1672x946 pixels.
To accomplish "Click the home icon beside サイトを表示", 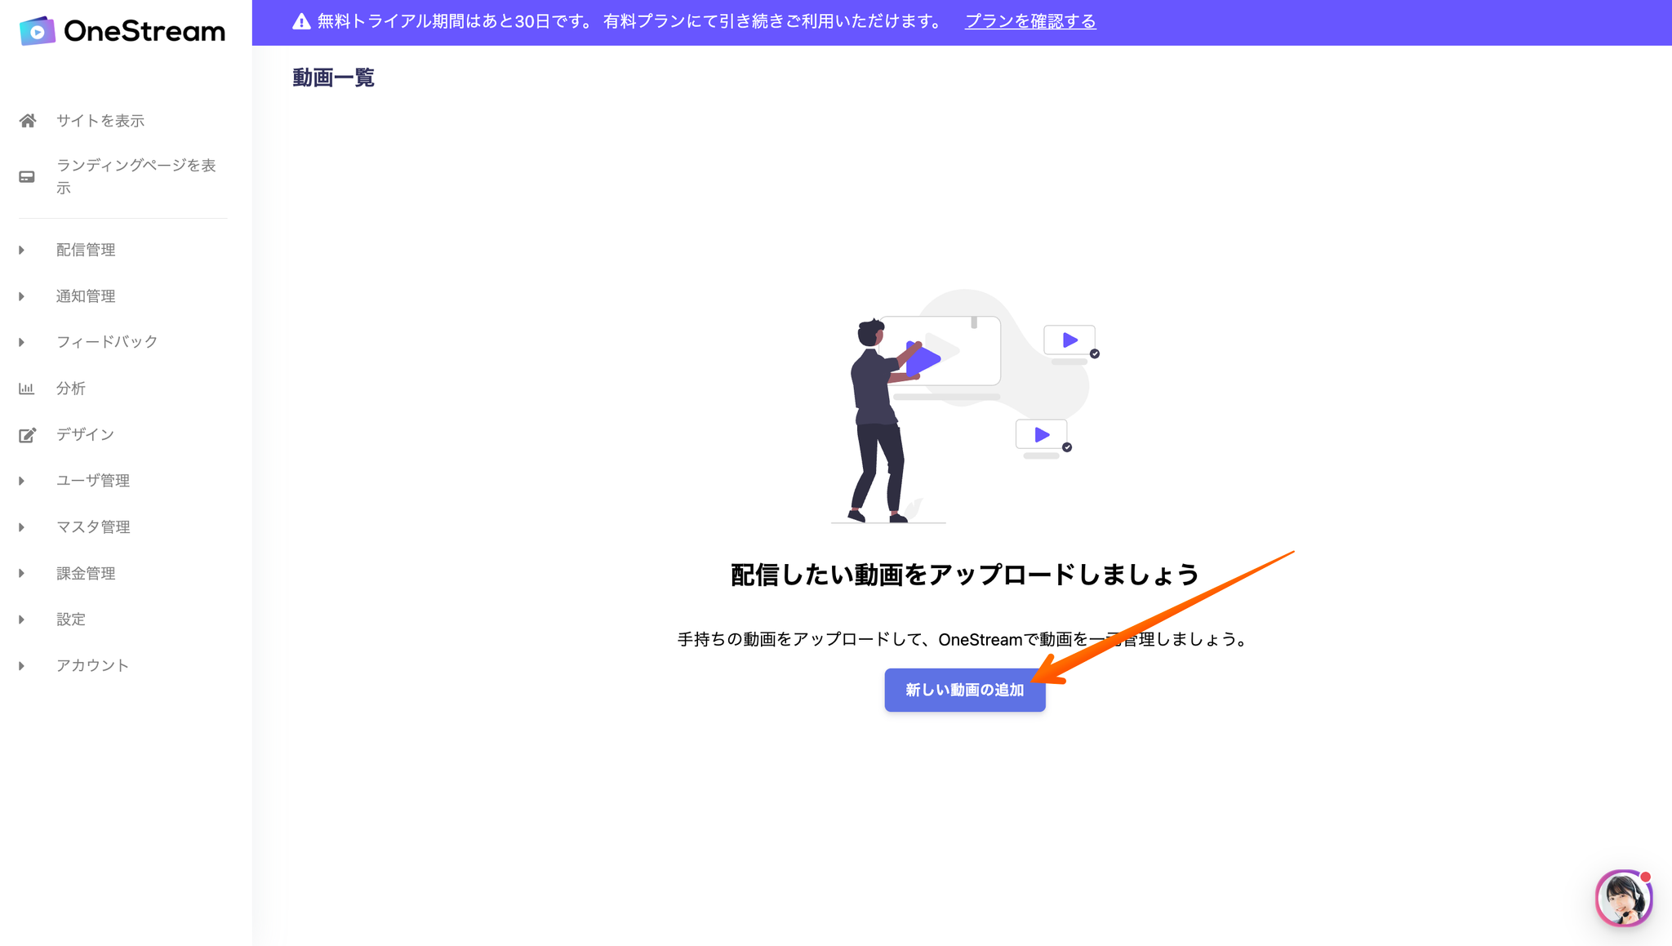I will click(28, 121).
